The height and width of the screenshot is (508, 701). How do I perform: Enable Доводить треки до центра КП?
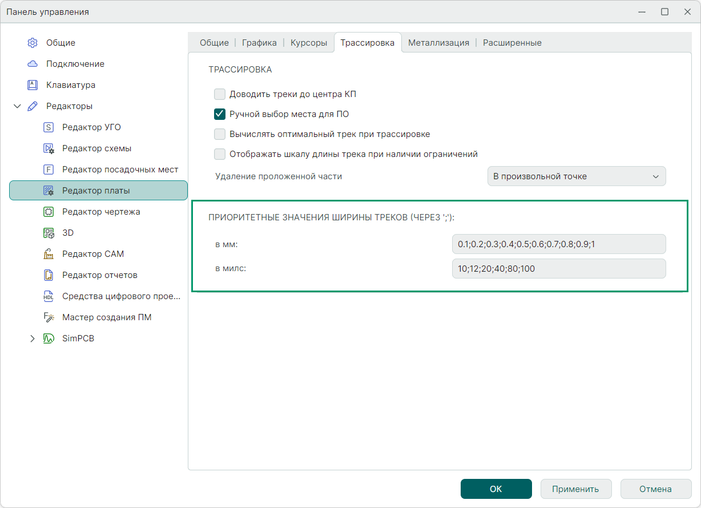(x=220, y=94)
